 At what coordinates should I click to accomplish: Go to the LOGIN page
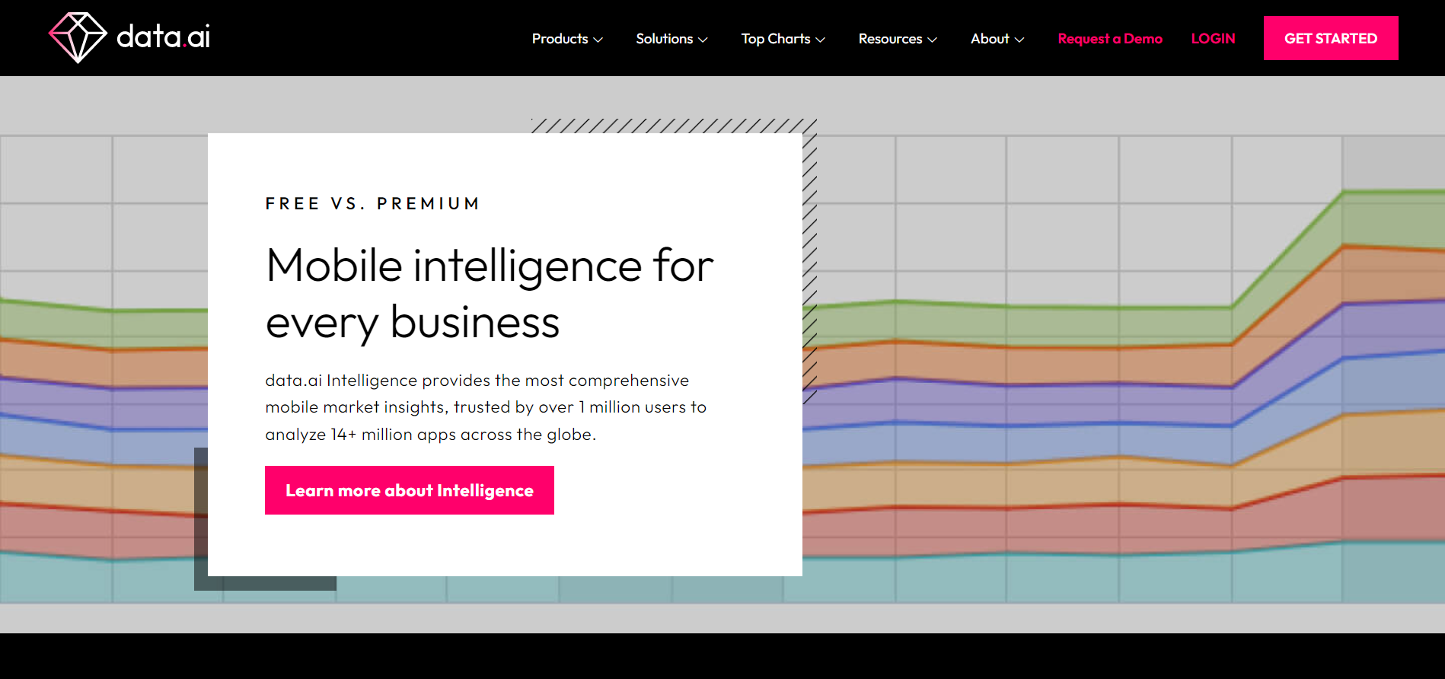pyautogui.click(x=1213, y=39)
